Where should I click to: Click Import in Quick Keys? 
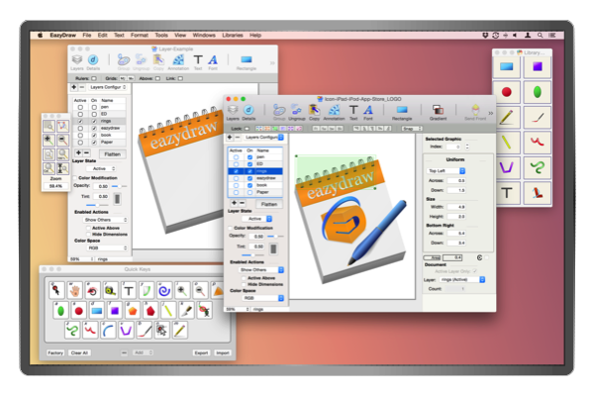[223, 352]
